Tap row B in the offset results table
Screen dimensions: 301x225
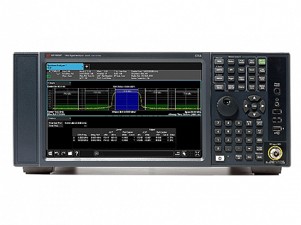124,140
